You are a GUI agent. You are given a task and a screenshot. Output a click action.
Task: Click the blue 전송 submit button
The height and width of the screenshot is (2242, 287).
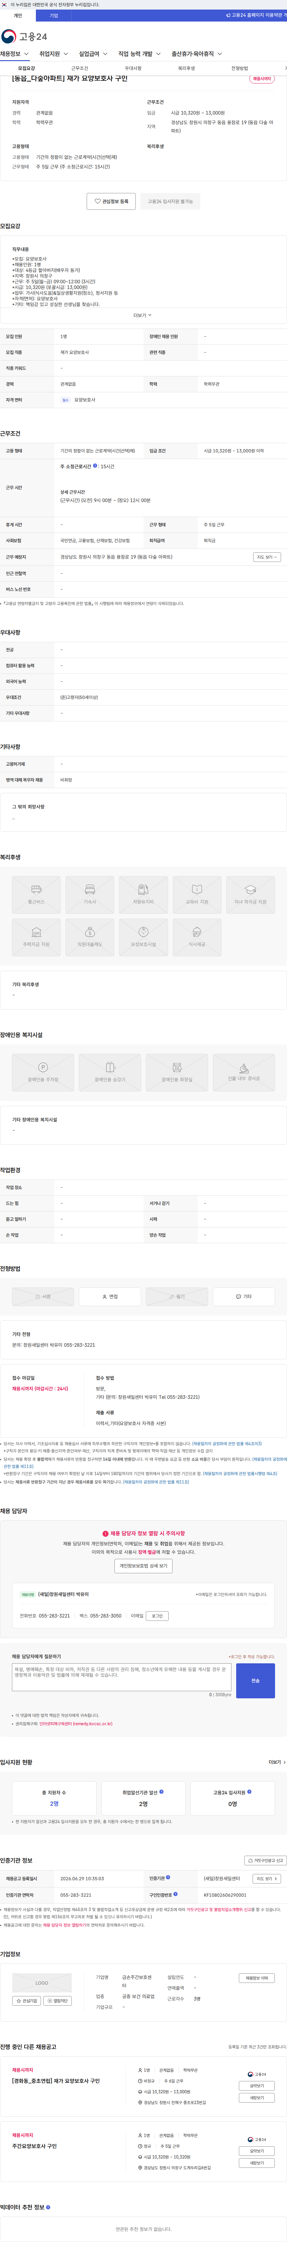(x=256, y=1681)
